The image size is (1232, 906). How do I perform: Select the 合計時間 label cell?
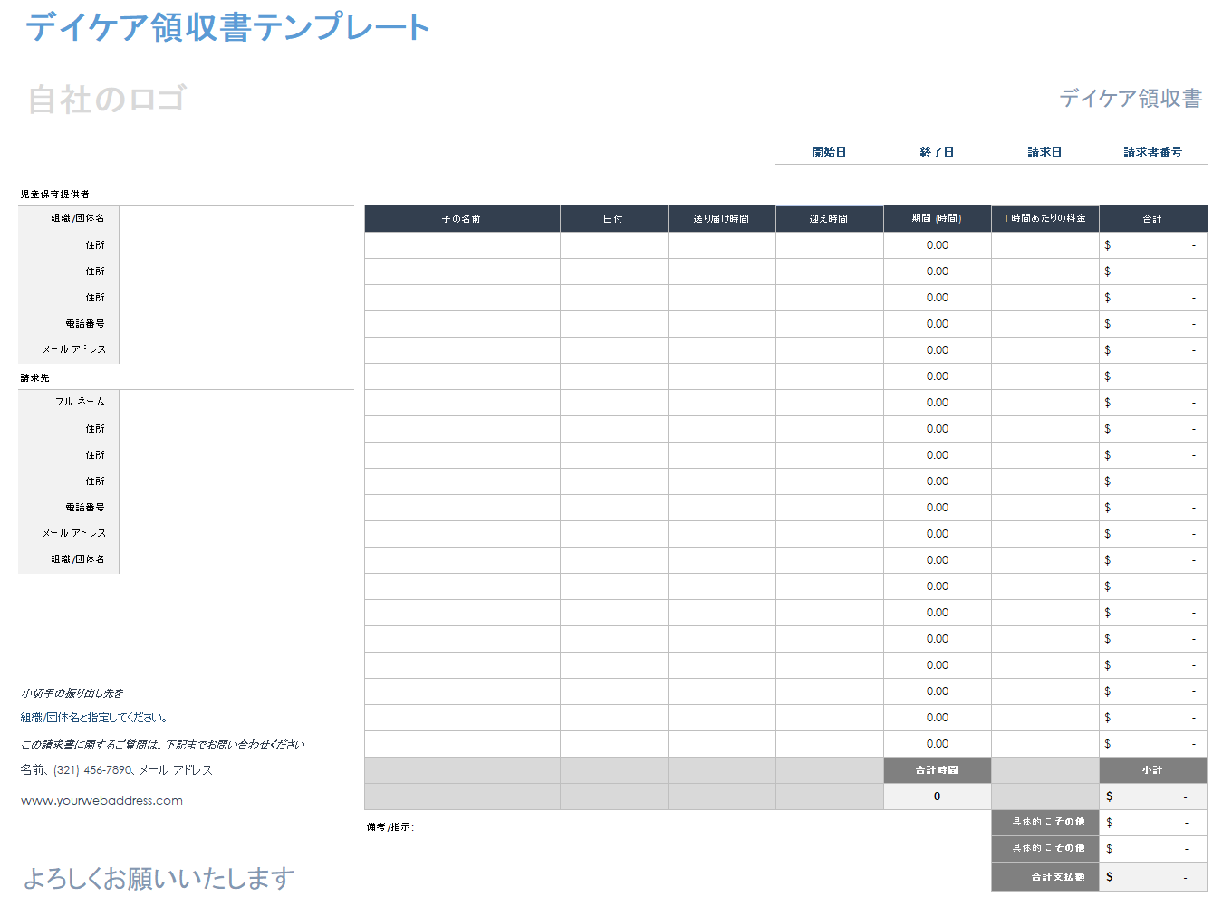tap(938, 770)
